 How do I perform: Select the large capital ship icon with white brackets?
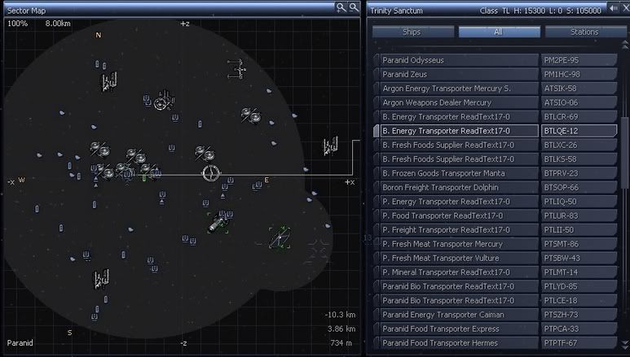pyautogui.click(x=218, y=223)
